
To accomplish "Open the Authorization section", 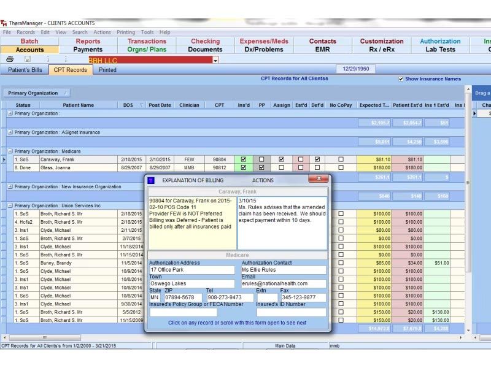I will tap(440, 41).
